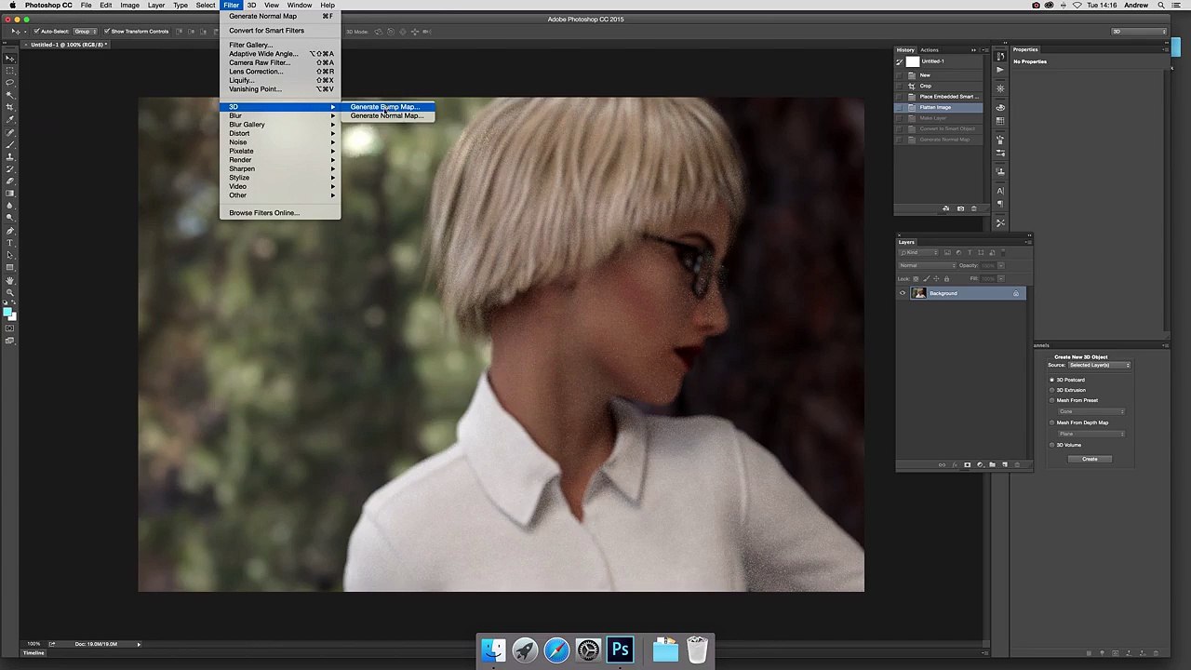Choose Generate Bump Map menu item
This screenshot has width=1191, height=670.
pyautogui.click(x=388, y=107)
